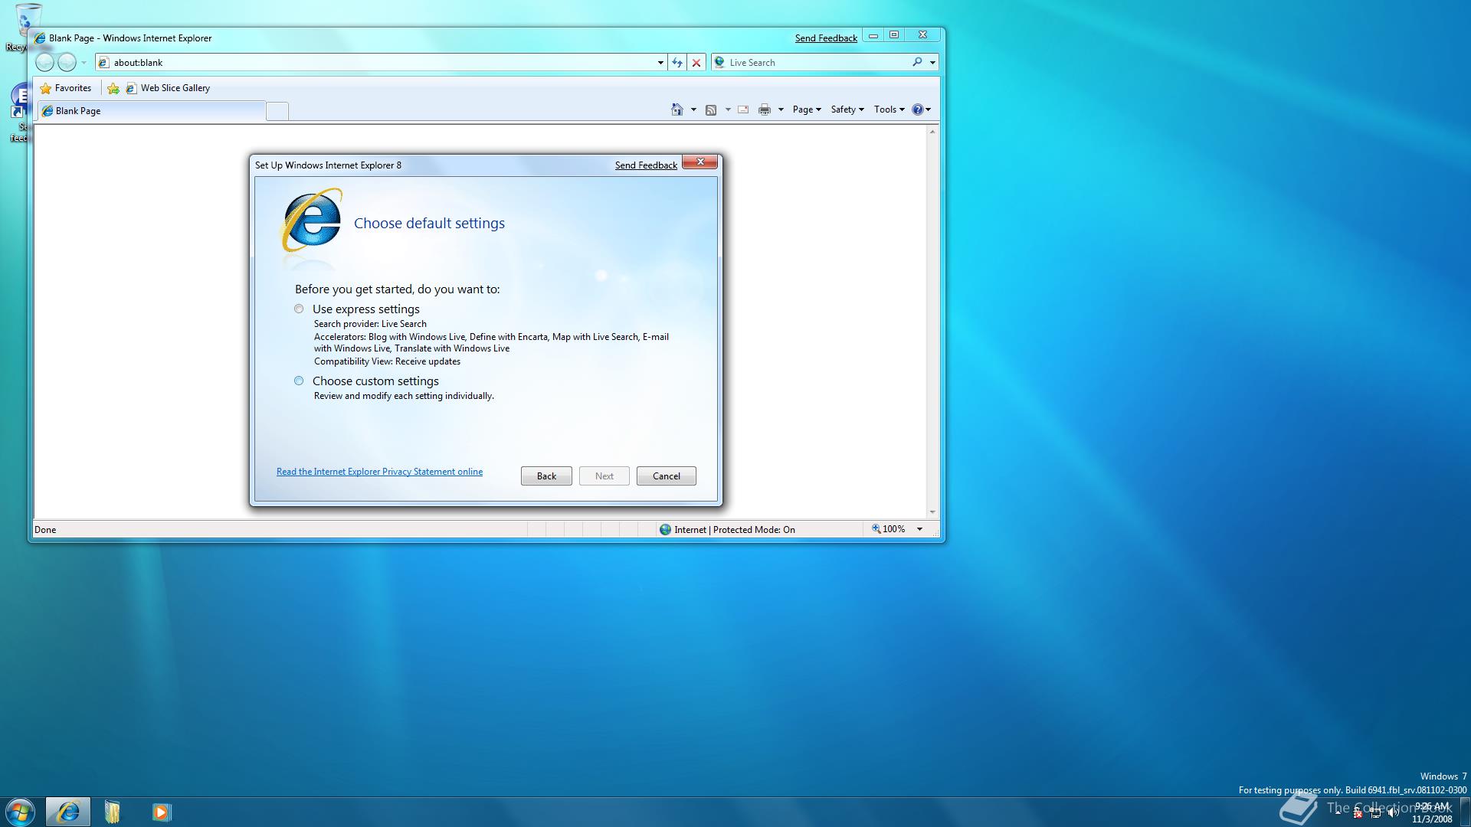Click the Back button in setup dialog
Viewport: 1471px width, 827px height.
coord(546,476)
